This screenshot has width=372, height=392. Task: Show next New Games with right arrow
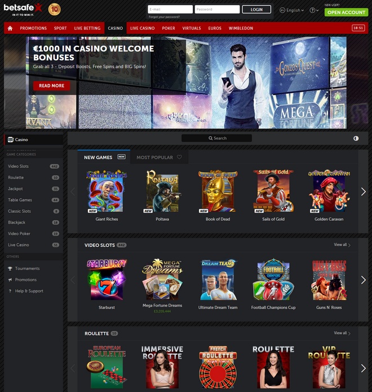[363, 191]
